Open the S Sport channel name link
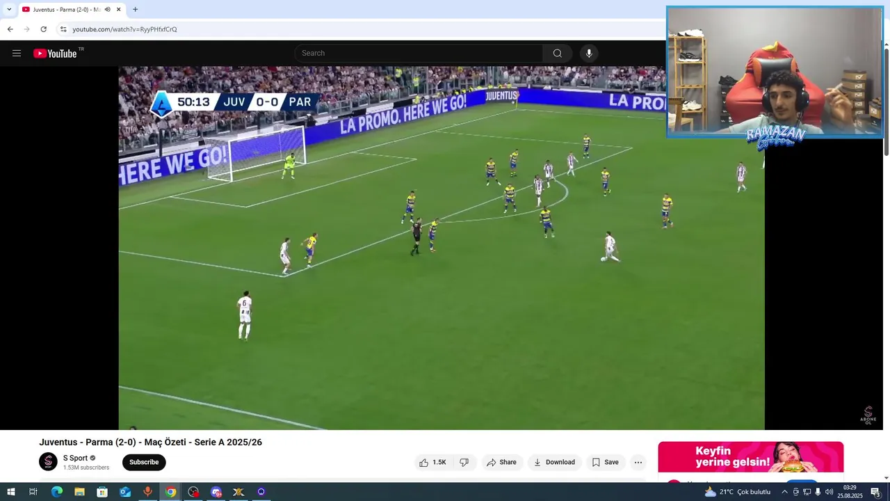 pyautogui.click(x=75, y=458)
